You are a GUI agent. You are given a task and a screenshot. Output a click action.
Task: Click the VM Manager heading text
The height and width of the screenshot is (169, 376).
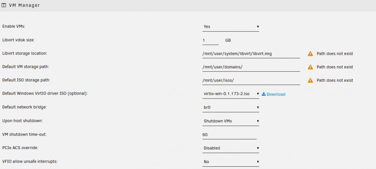24,5
